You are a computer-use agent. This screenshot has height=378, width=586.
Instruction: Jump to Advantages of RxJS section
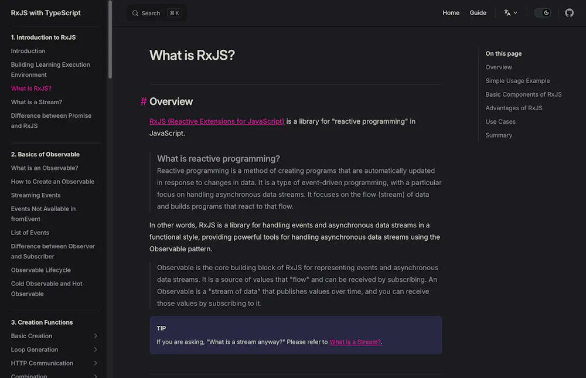[x=514, y=108]
